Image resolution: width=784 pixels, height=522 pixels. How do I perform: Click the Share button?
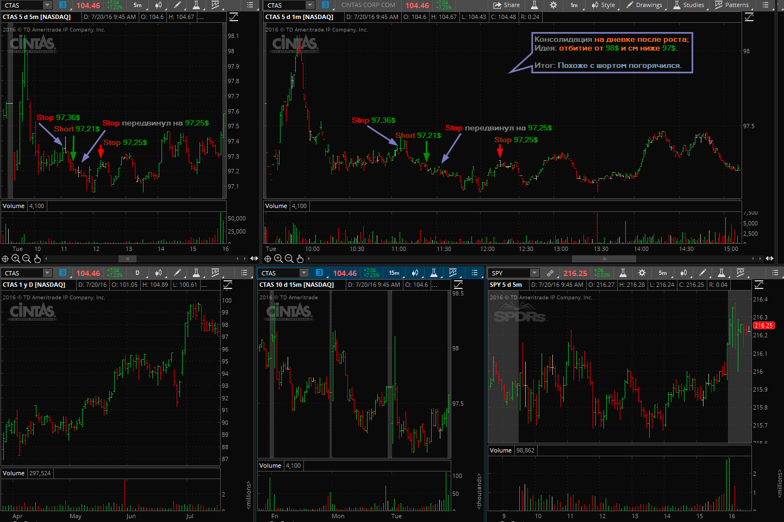click(x=506, y=5)
